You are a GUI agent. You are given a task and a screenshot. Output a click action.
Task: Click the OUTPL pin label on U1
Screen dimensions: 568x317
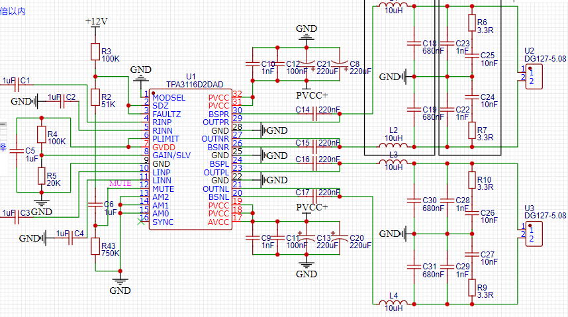click(216, 173)
